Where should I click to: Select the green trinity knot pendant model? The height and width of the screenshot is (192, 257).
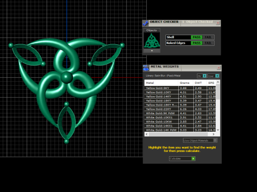coord(66,91)
